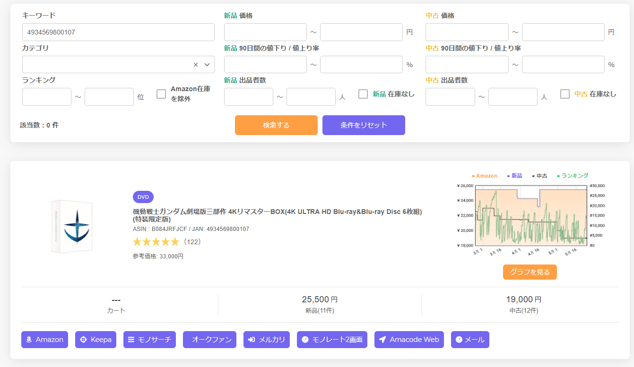Click the ASIN / JAN code text
The image size is (634, 367).
tap(191, 229)
